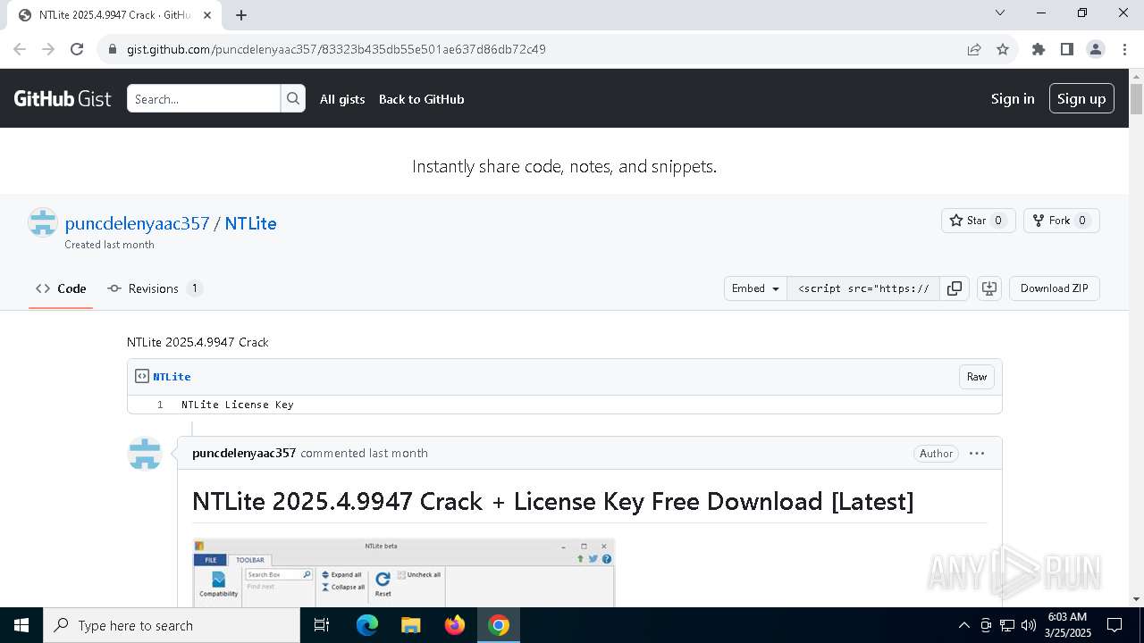Click the network icon in system tray
1144x643 pixels.
click(1007, 625)
